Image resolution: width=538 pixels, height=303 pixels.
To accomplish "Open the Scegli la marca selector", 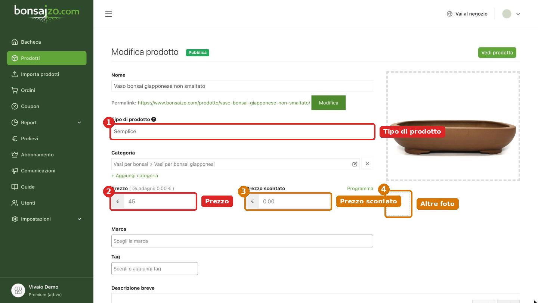I will 242,241.
